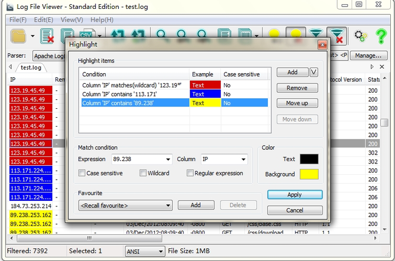Screen dimensions: 395x261
Task: Click the funnel with red X clear-filter icon
Action: [337, 36]
